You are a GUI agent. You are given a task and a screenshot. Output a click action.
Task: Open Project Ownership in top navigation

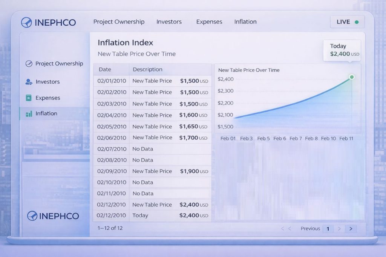(119, 22)
